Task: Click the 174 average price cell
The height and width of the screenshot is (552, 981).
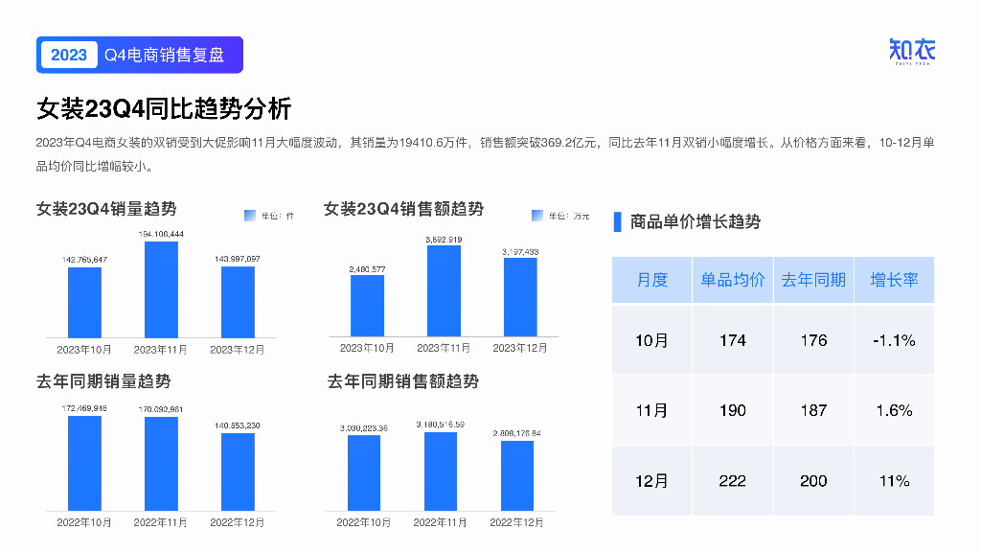Action: (733, 340)
